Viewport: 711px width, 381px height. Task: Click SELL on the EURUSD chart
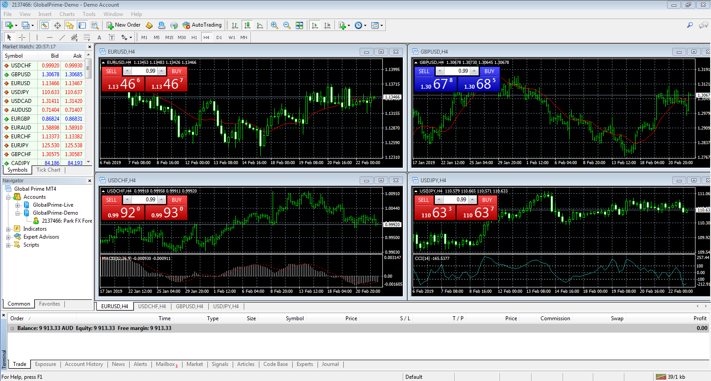(111, 71)
